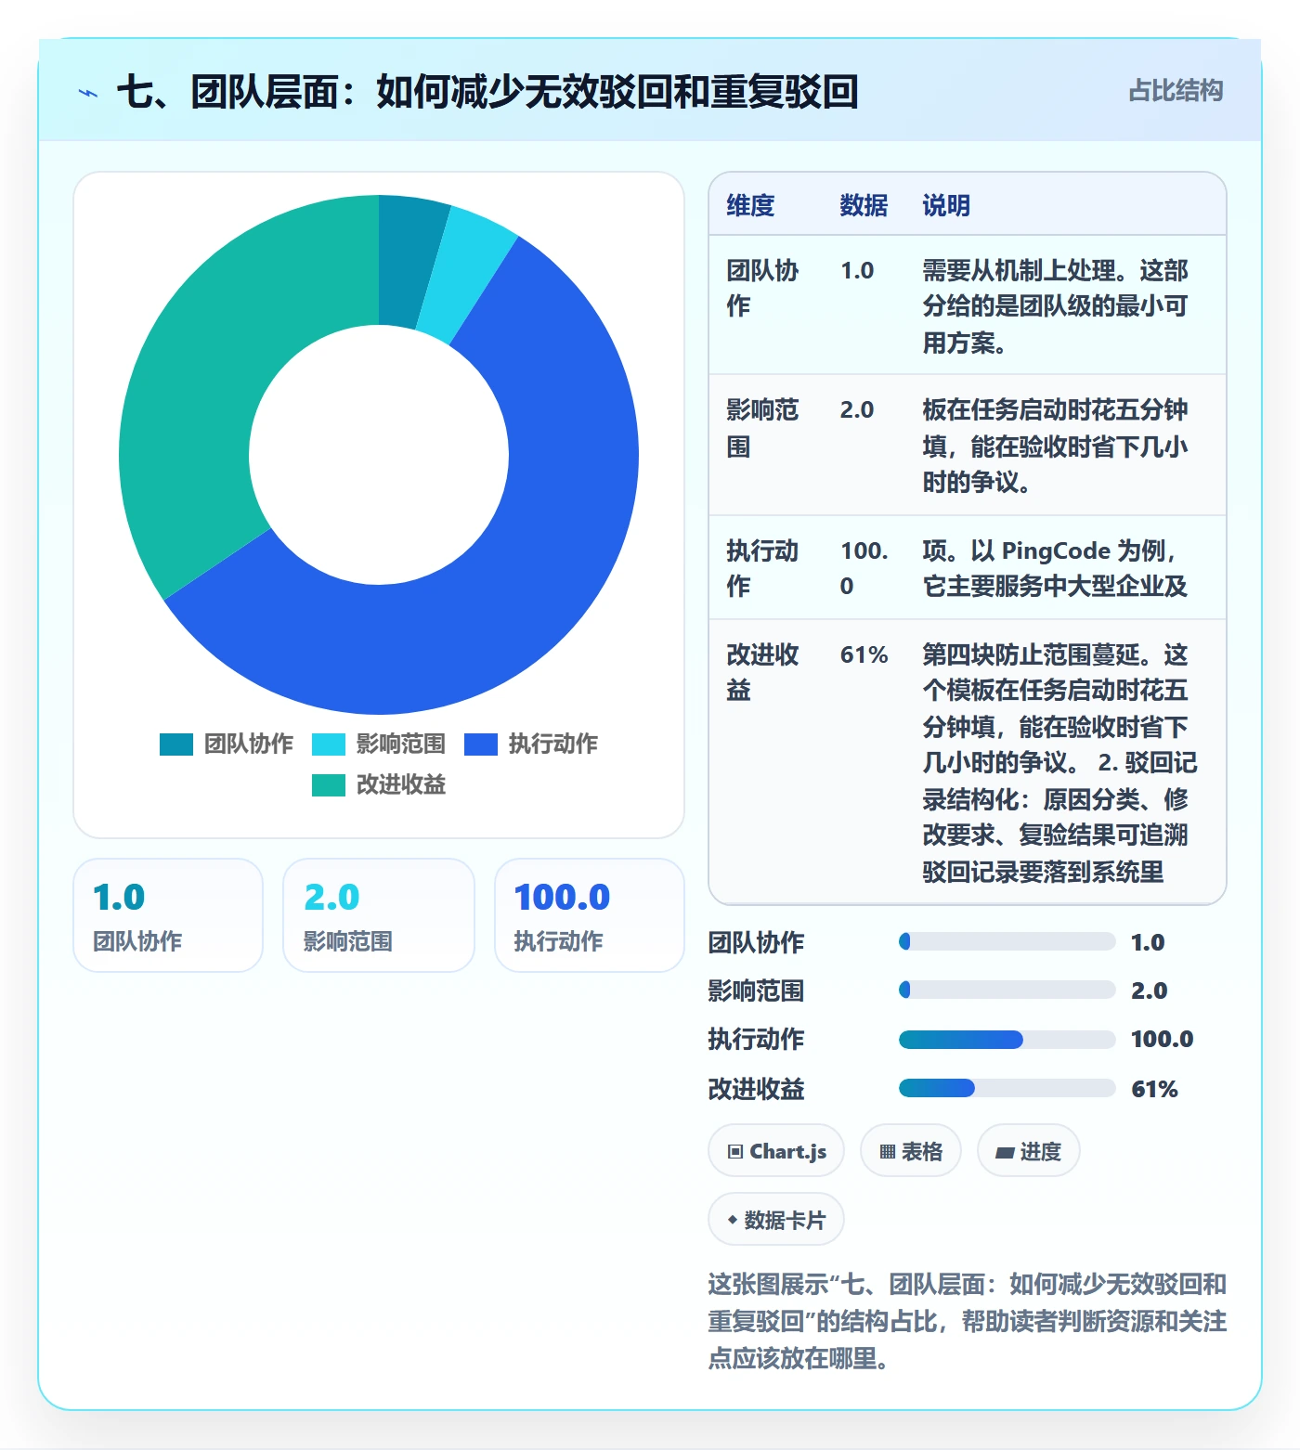
Task: Click the 维度 table column header
Action: pyautogui.click(x=750, y=205)
